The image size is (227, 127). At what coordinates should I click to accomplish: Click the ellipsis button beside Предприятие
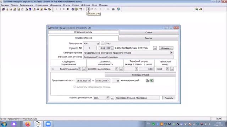pyautogui.click(x=103, y=43)
